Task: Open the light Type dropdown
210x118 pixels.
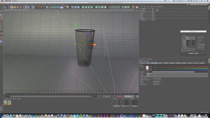Action: pyautogui.click(x=177, y=73)
